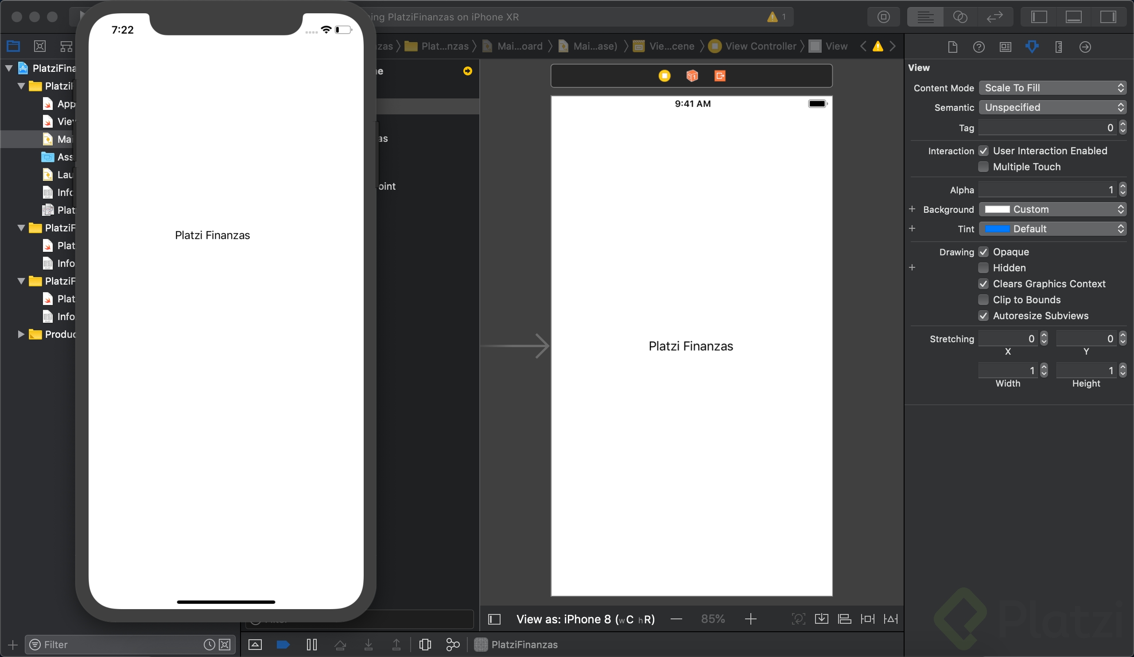
Task: Click the Exit icon in scene dock
Action: (719, 76)
